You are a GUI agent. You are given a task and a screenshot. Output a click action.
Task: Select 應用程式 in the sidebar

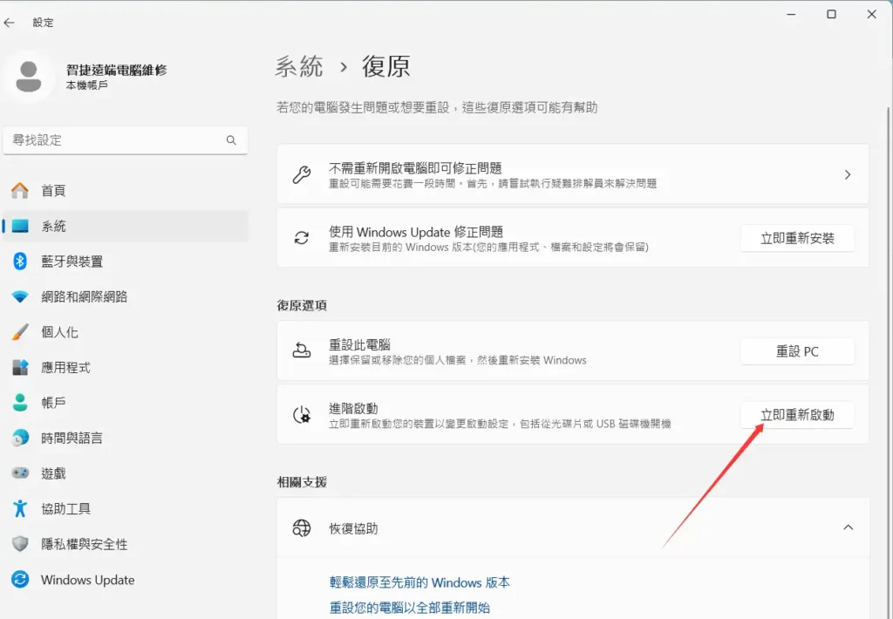(x=126, y=367)
